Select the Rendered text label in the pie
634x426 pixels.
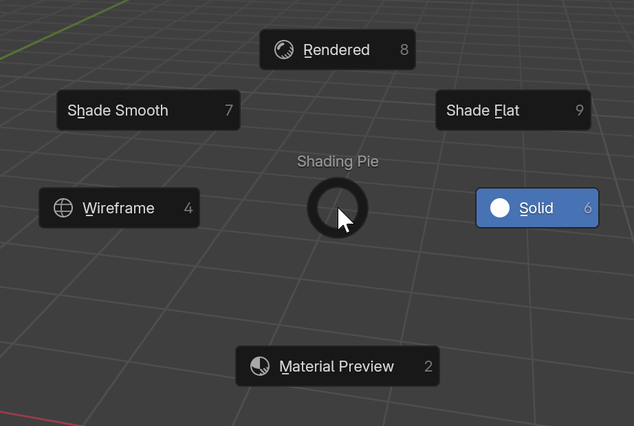tap(336, 50)
